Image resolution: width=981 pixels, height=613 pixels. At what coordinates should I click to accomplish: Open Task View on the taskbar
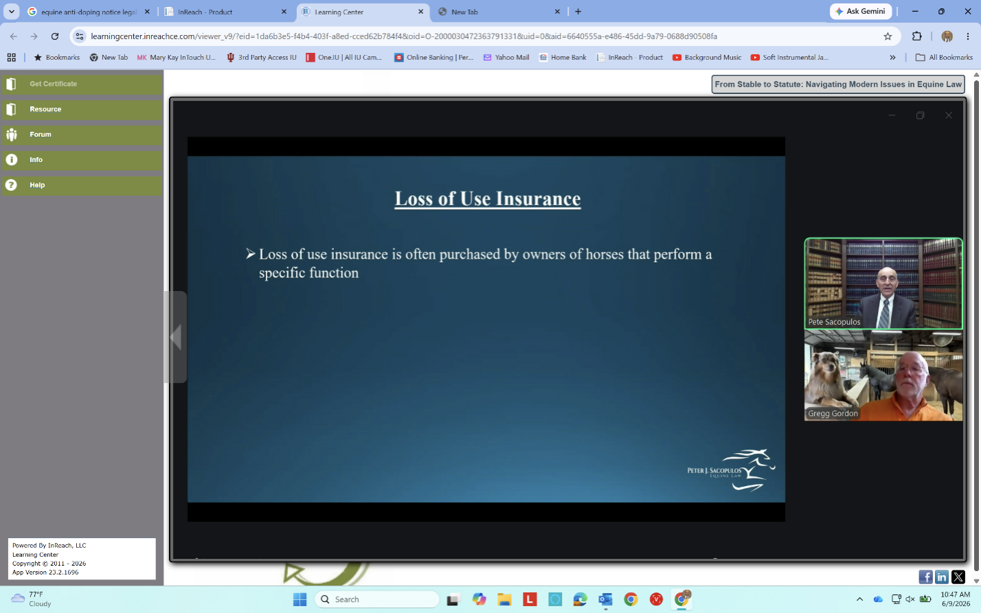click(453, 599)
